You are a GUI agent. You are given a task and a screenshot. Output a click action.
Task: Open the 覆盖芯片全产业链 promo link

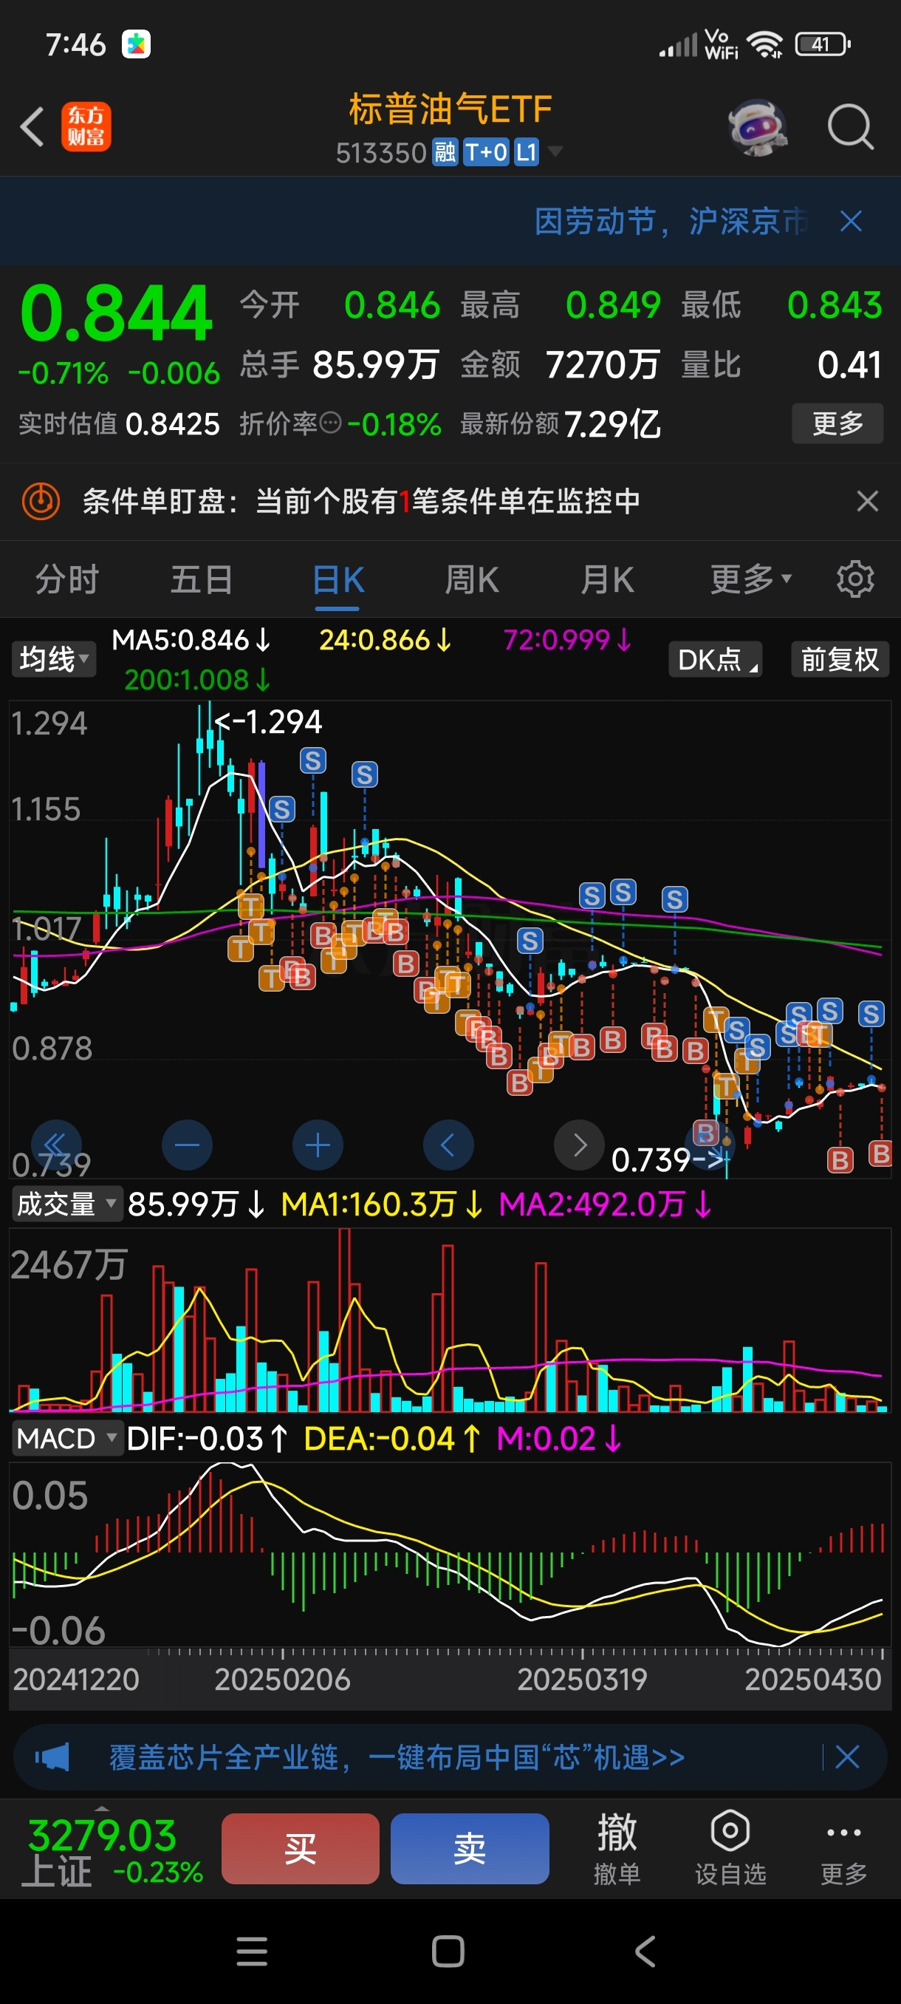click(397, 1756)
